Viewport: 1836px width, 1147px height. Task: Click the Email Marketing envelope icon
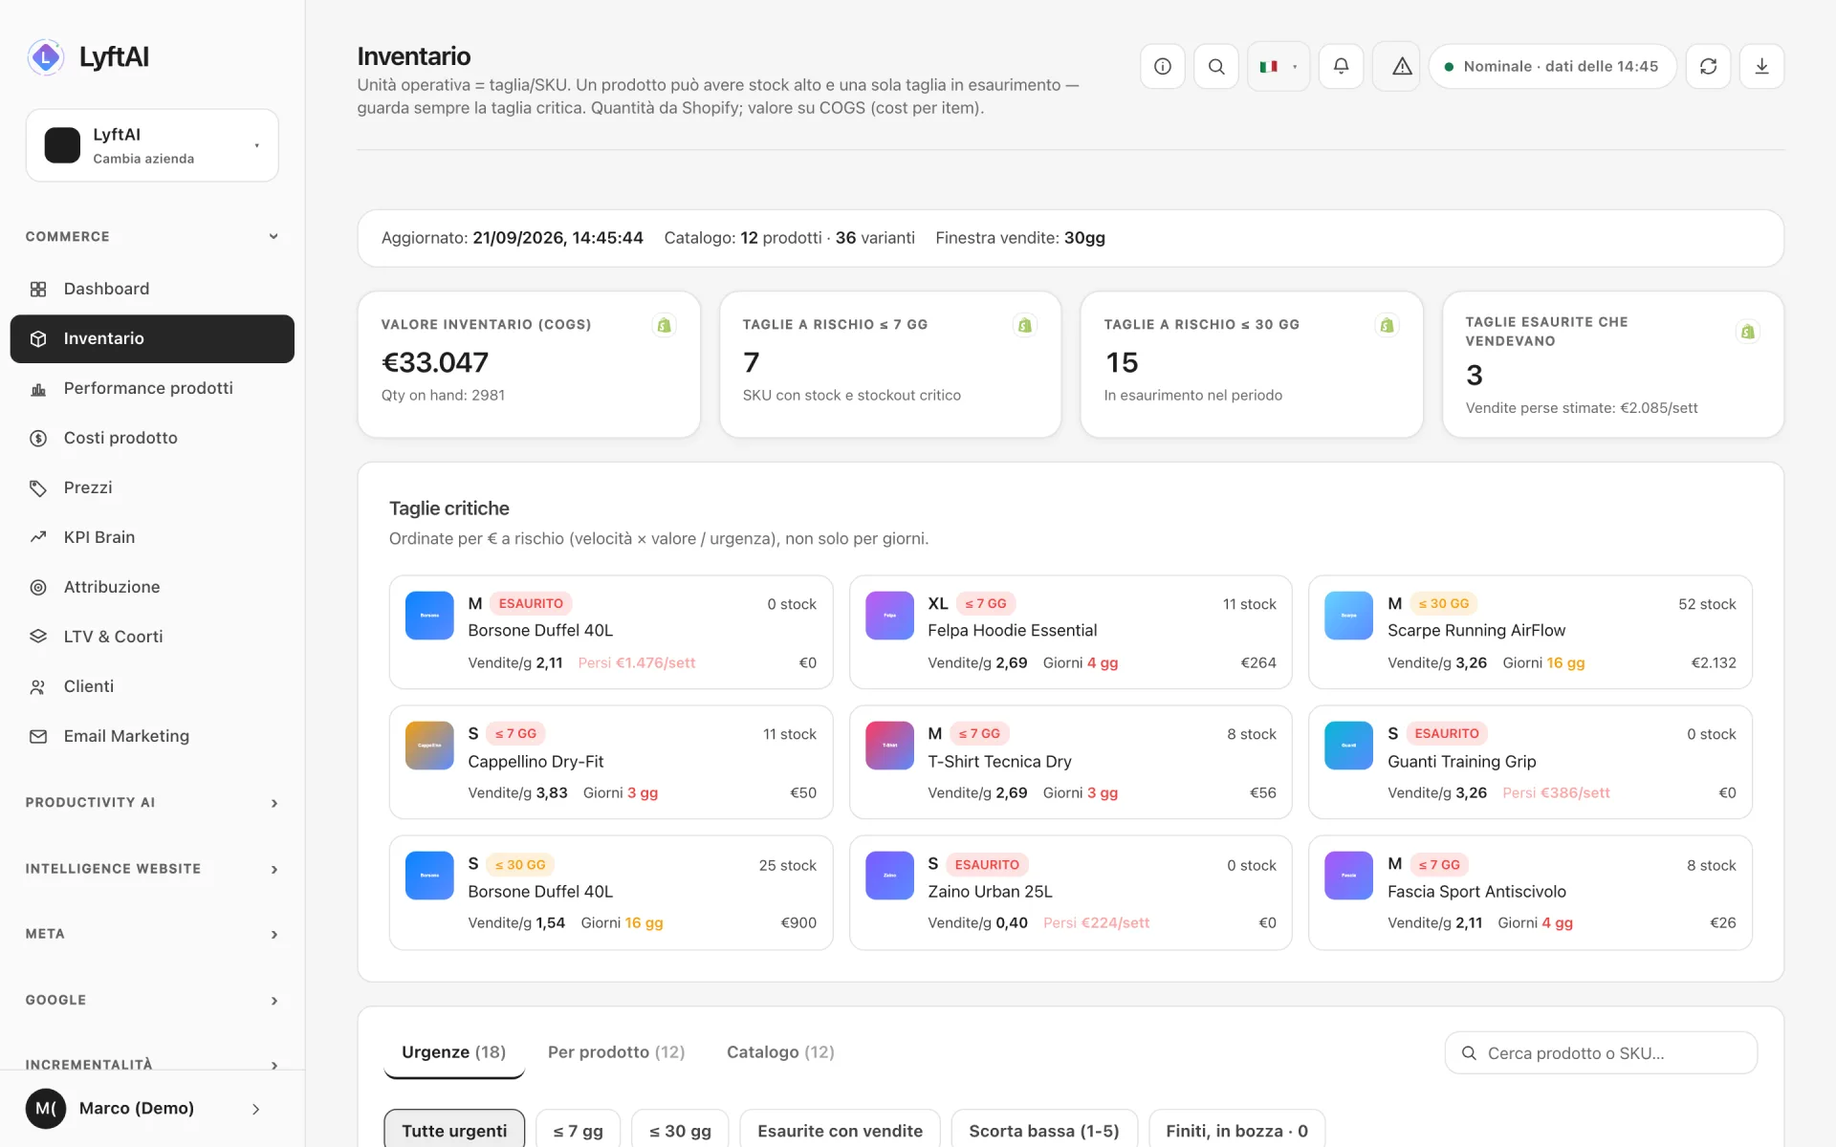(38, 736)
